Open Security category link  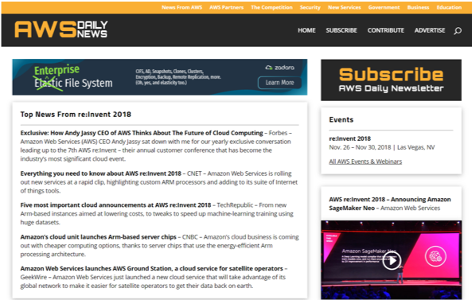pos(310,7)
